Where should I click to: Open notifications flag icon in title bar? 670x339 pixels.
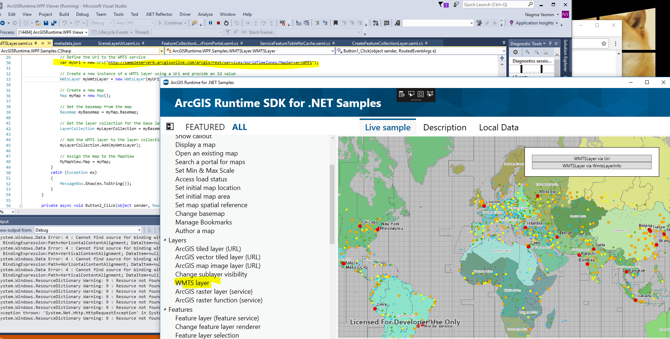point(443,5)
